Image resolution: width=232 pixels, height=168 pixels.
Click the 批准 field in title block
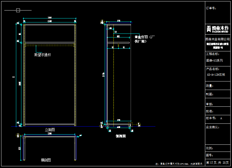210,111
